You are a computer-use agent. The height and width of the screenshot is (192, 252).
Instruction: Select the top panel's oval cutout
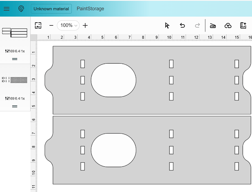pos(113,80)
